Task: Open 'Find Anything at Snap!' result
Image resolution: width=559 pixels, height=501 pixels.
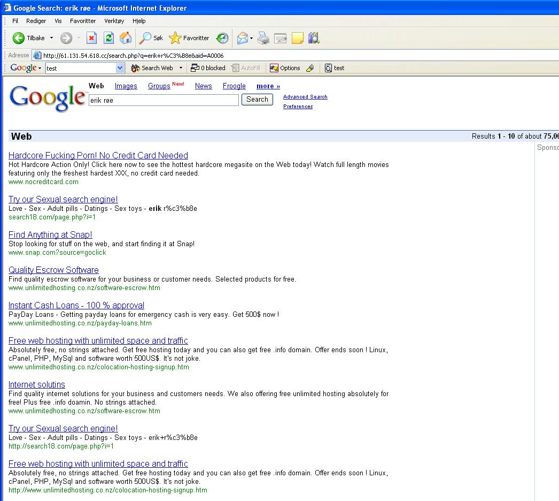Action: pyautogui.click(x=50, y=234)
